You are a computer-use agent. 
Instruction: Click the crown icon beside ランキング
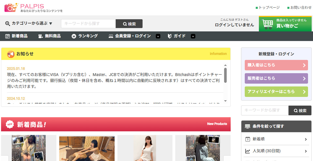(74, 36)
